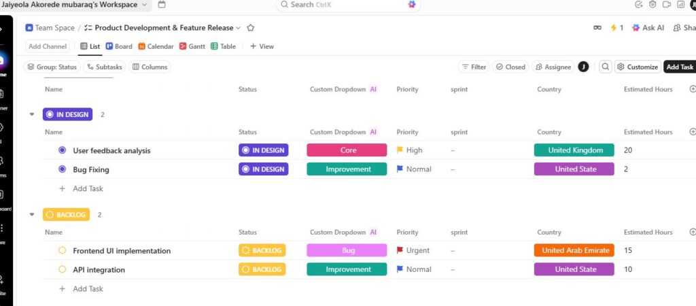Click United State tag in API integration row

point(574,269)
